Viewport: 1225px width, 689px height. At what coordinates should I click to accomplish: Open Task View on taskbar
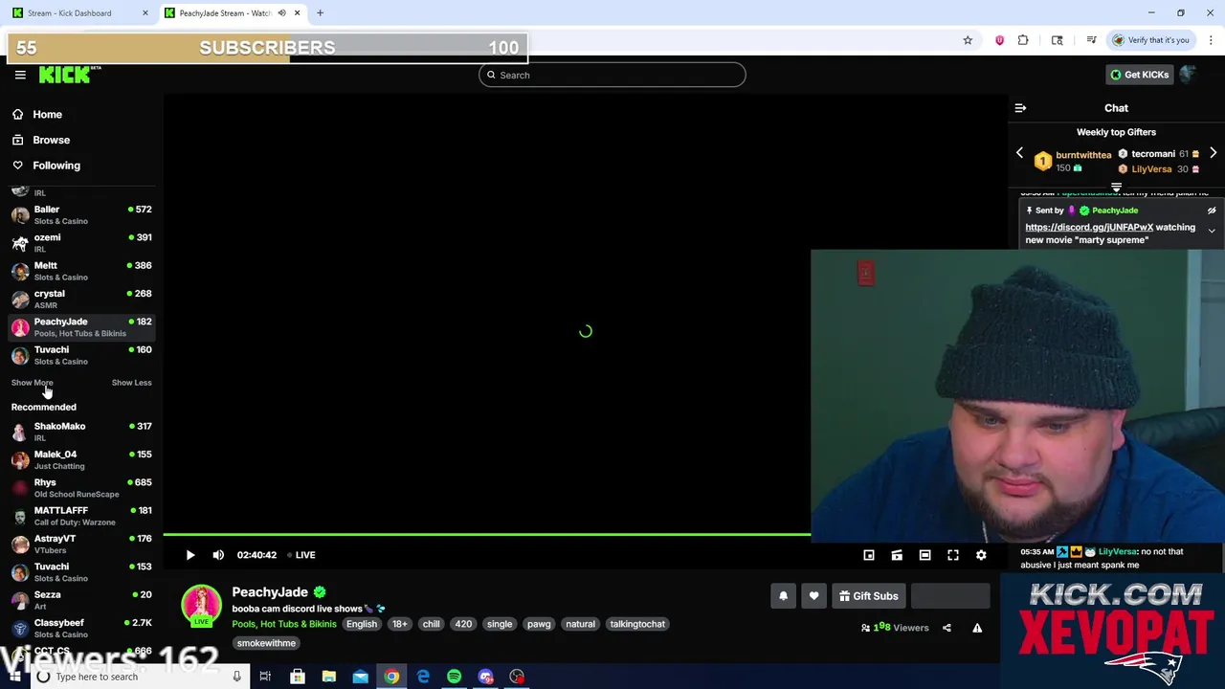tap(265, 677)
